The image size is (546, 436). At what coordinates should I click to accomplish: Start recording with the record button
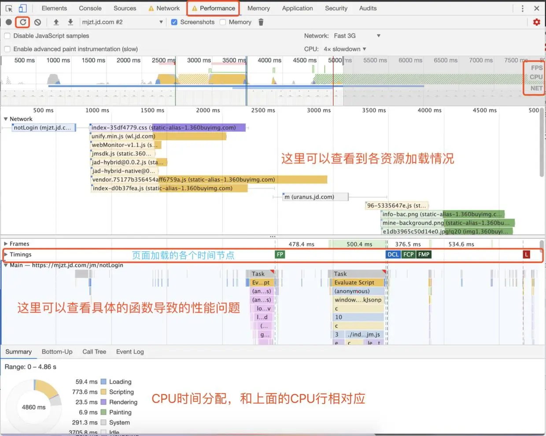(x=9, y=22)
